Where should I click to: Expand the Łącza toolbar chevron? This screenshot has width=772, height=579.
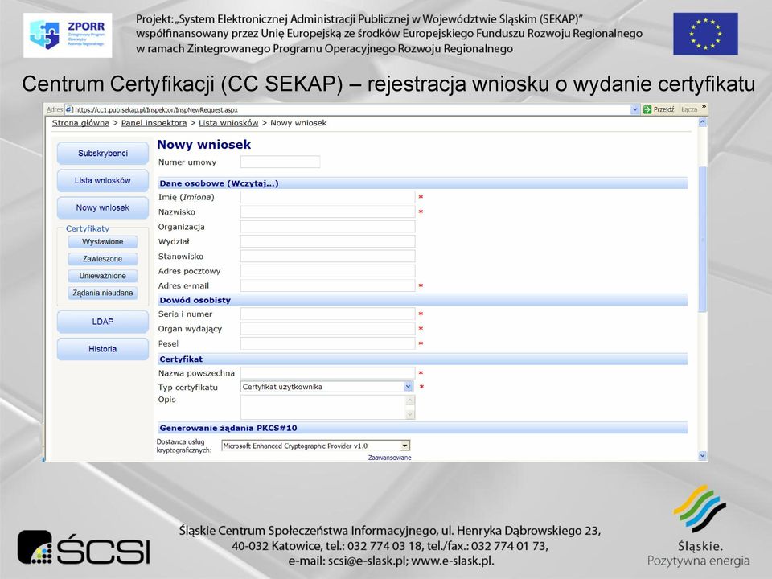pos(704,107)
